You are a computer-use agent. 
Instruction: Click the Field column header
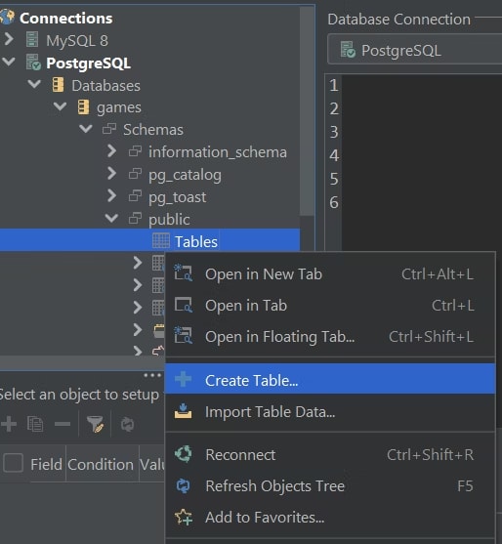tap(46, 464)
